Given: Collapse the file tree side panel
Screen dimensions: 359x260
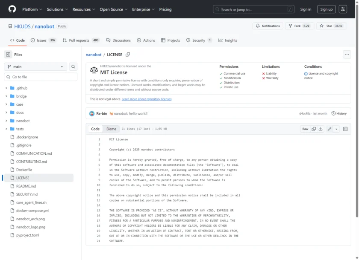Looking at the screenshot, I should click(8, 55).
